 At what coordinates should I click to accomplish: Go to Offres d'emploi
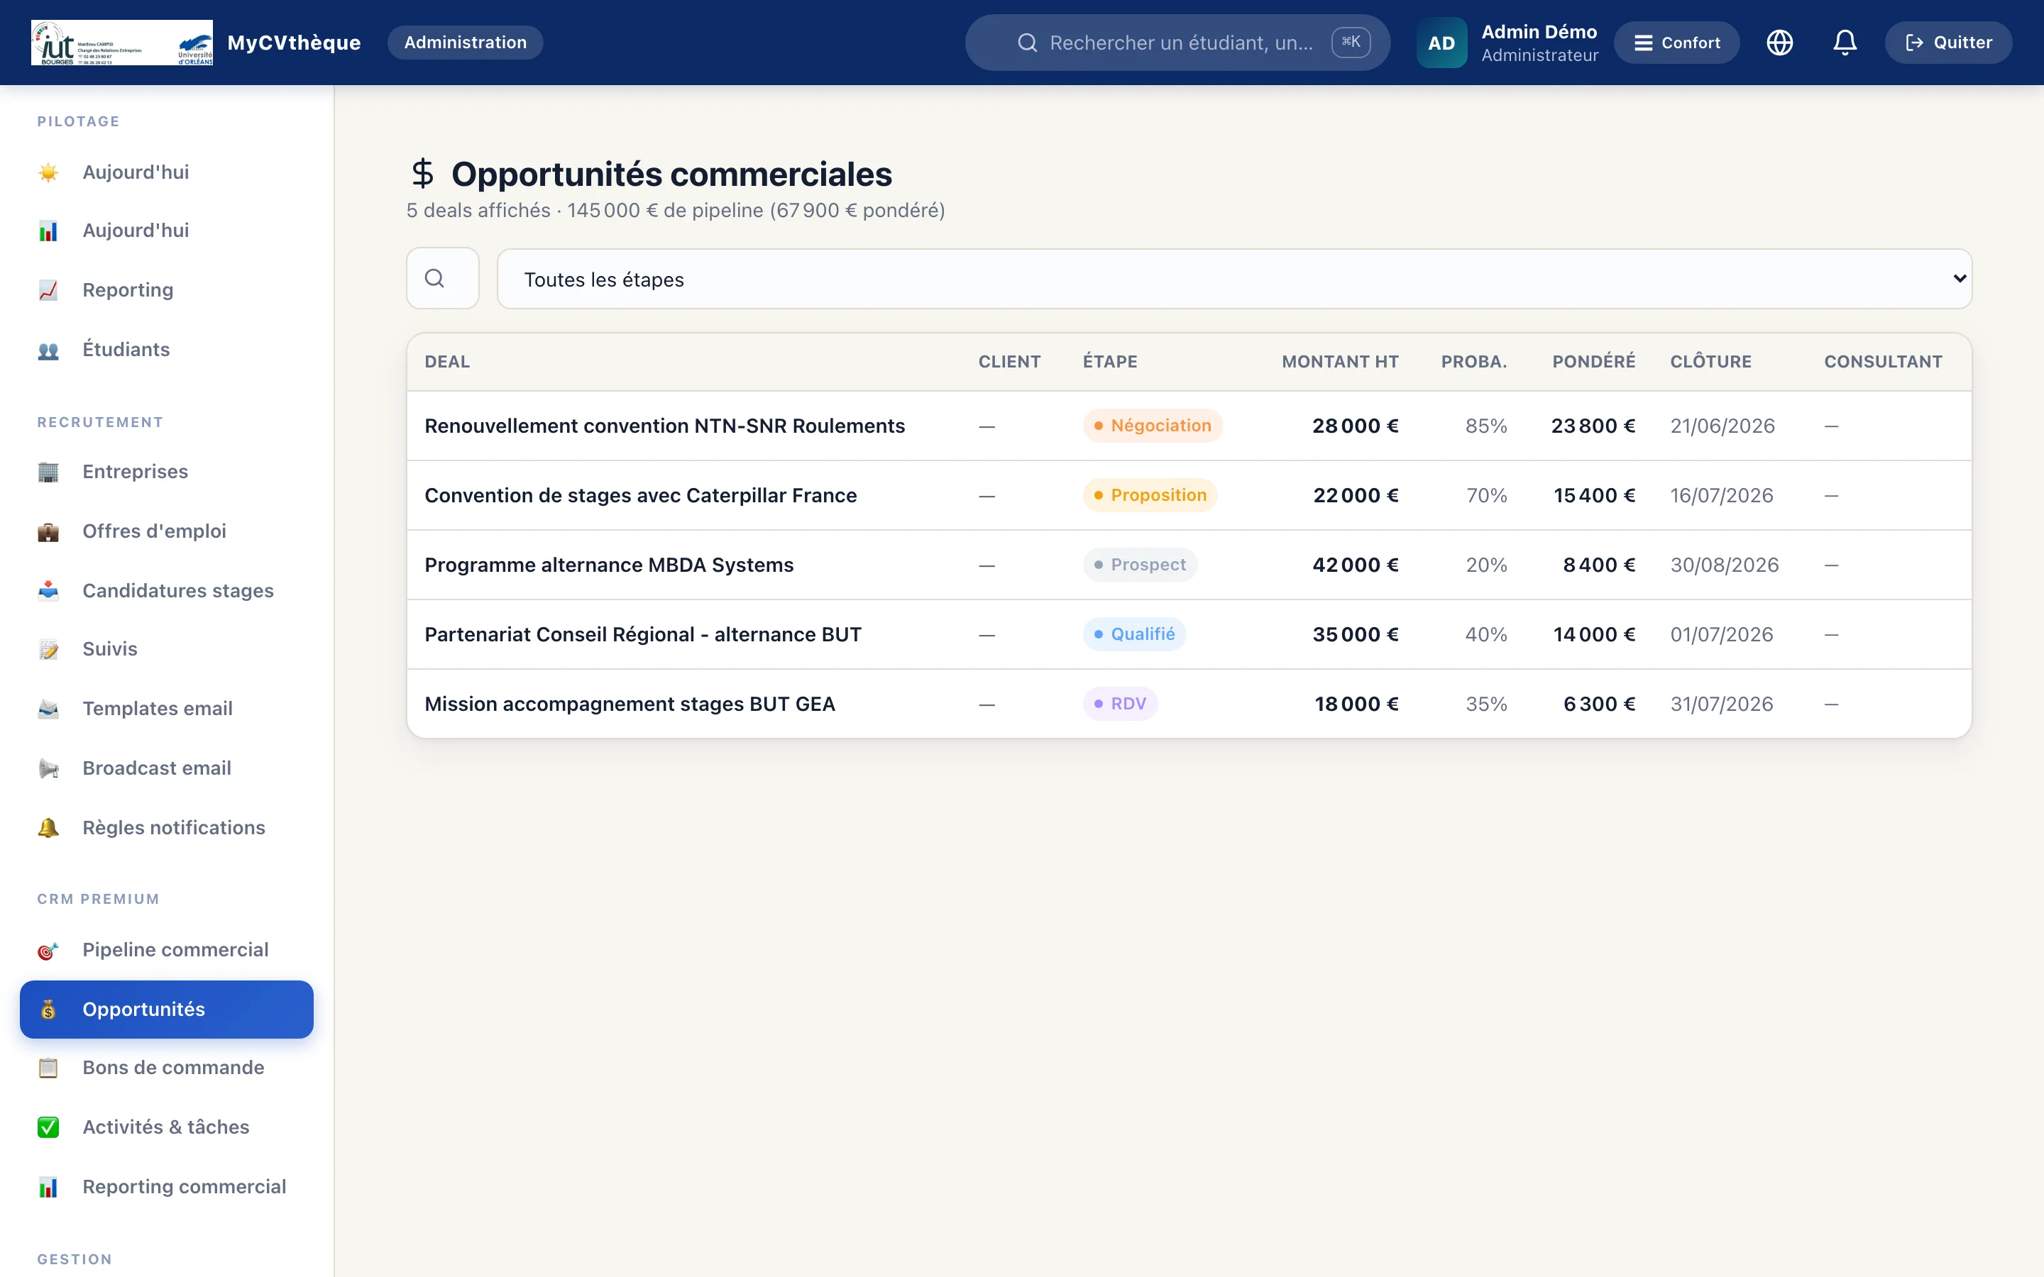point(166,531)
